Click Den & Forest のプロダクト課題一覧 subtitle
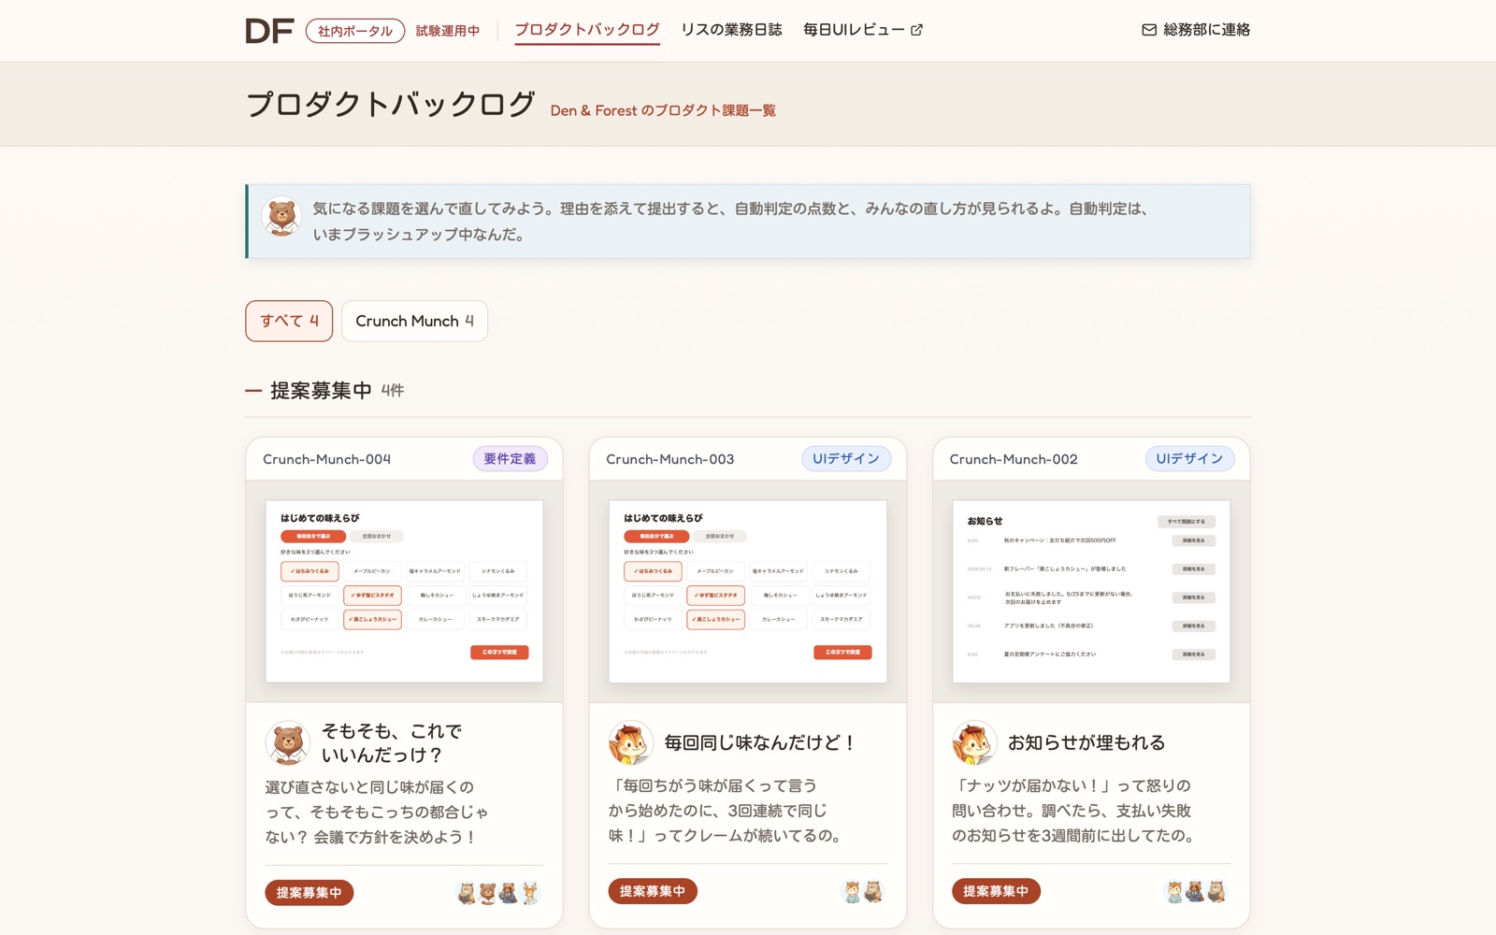This screenshot has width=1496, height=935. (663, 110)
